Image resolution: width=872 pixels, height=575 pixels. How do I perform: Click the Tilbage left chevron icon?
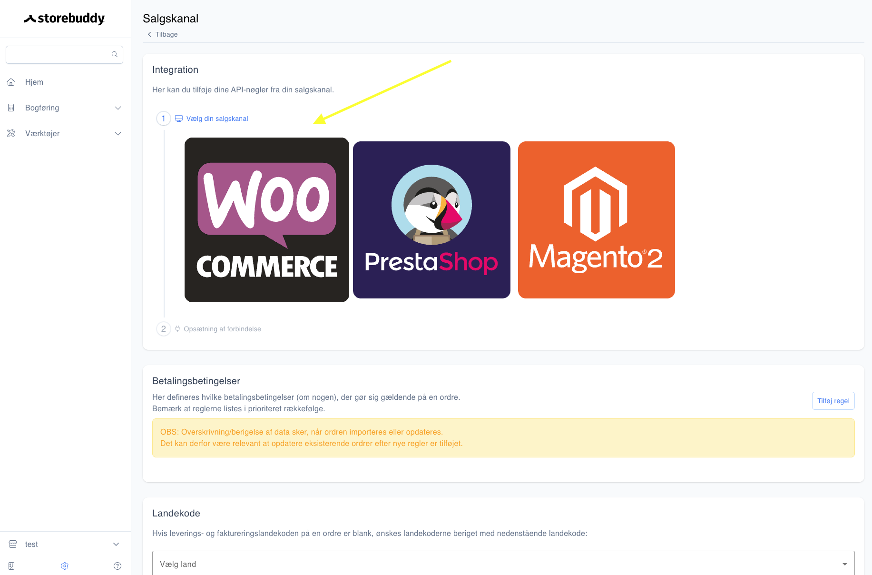tap(149, 34)
